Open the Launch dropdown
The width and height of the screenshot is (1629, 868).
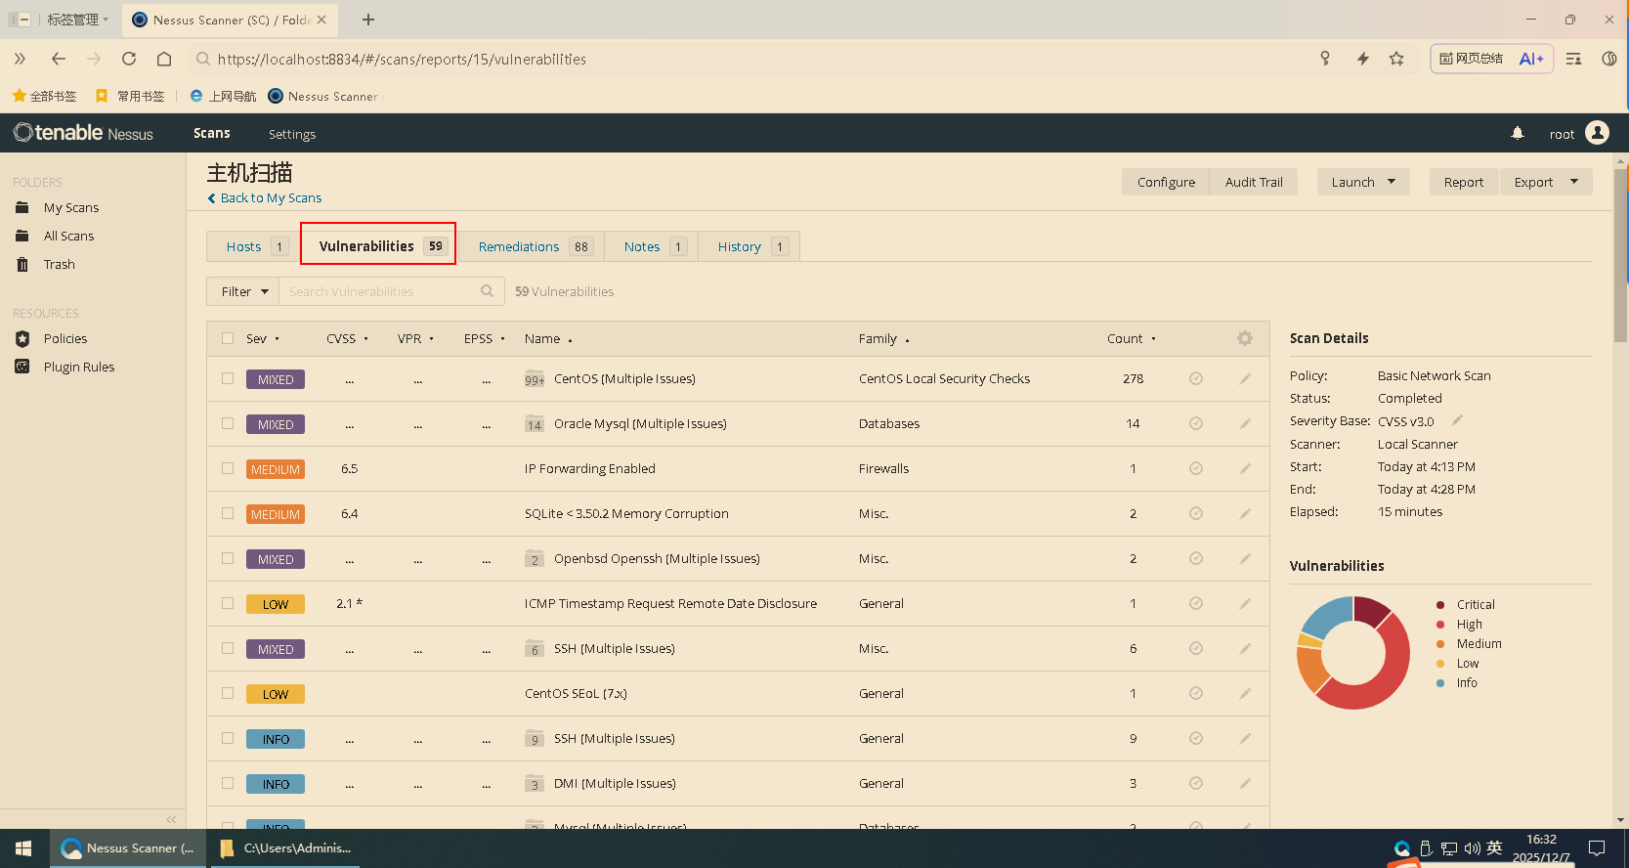(x=1362, y=182)
